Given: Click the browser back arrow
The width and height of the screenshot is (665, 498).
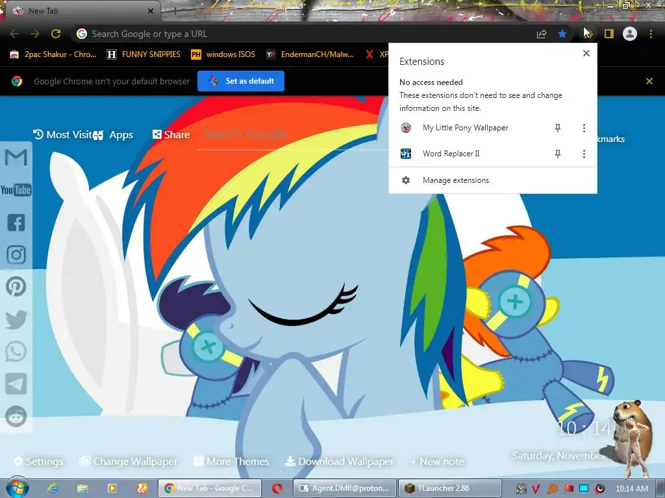Looking at the screenshot, I should 14,34.
